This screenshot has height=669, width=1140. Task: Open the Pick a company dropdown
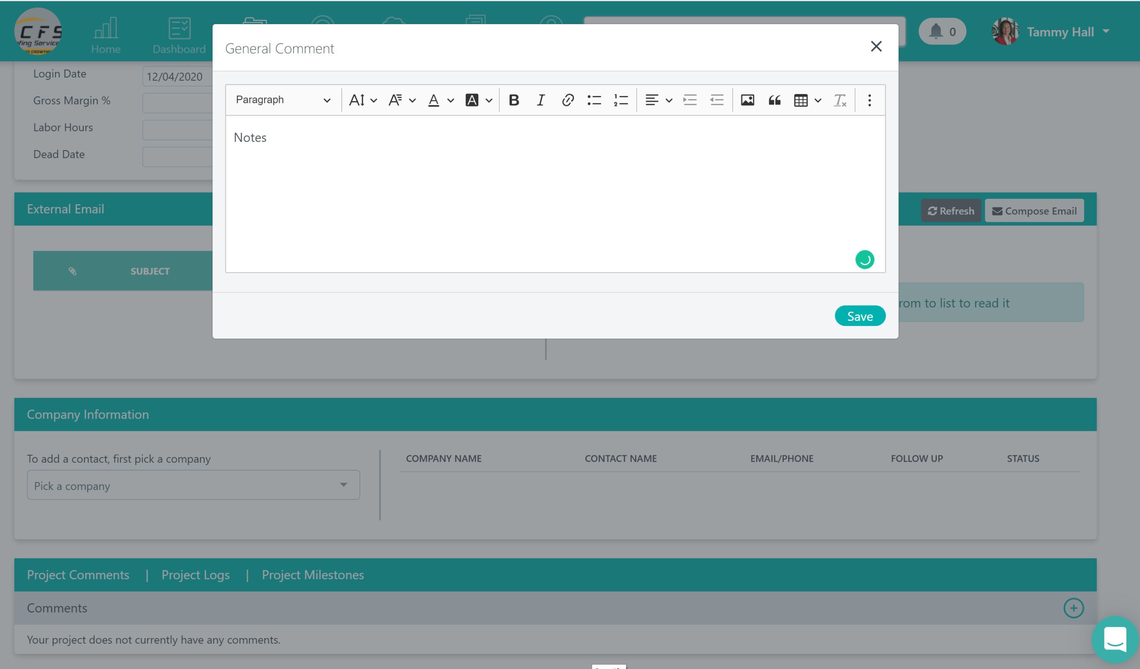point(193,485)
